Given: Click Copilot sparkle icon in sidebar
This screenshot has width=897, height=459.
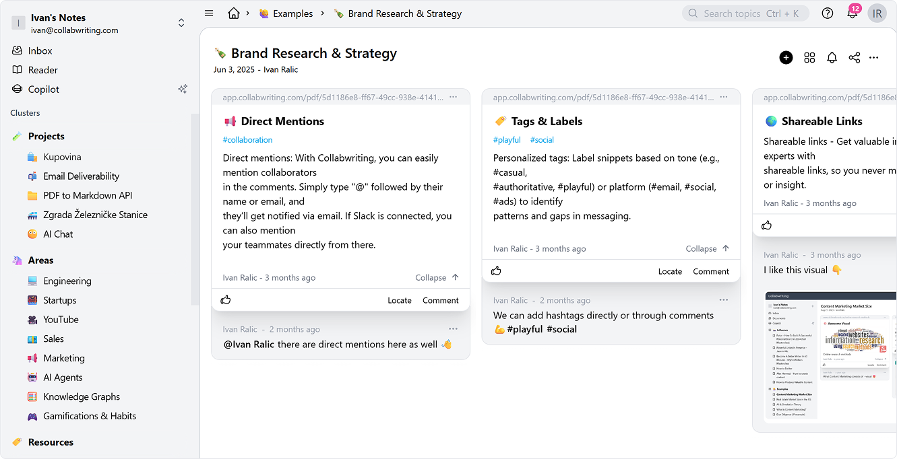Looking at the screenshot, I should [182, 90].
